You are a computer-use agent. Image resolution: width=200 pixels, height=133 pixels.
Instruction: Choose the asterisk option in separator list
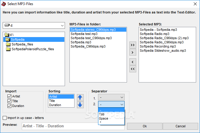coord(111,123)
